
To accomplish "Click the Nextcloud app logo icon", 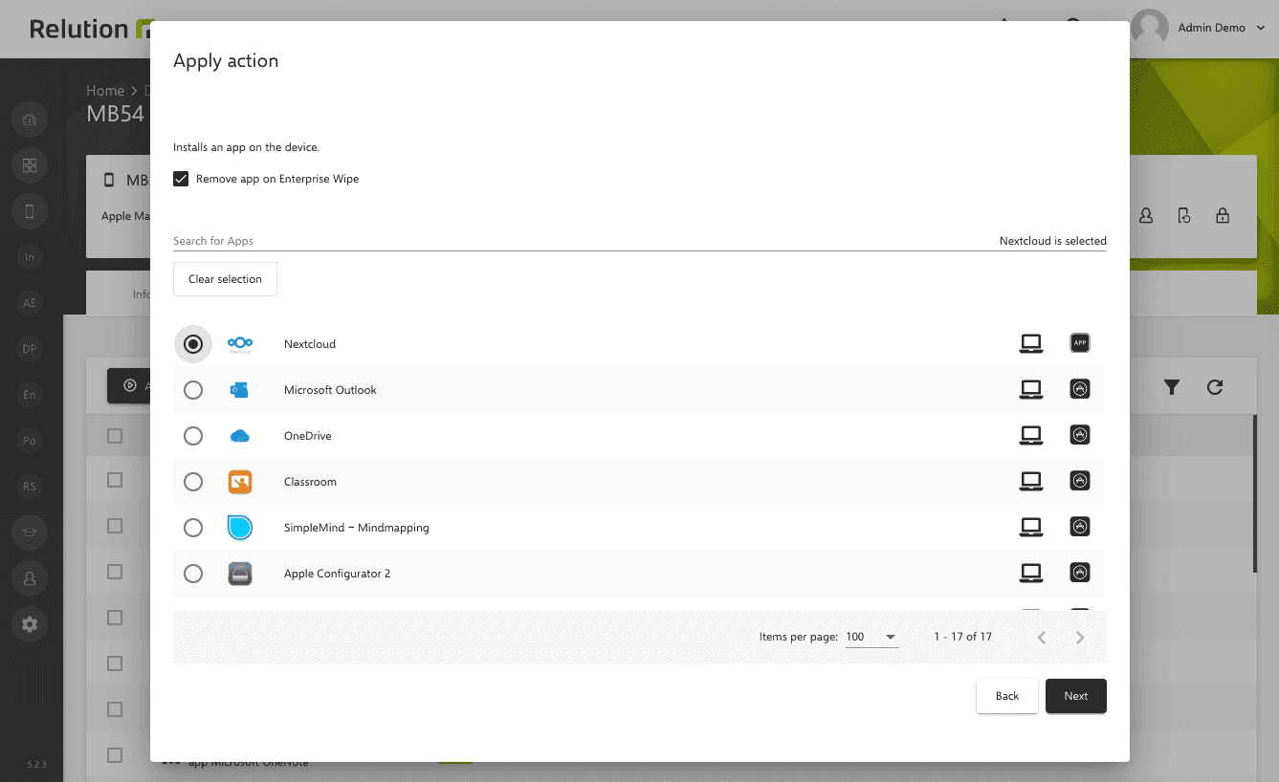I will pos(239,344).
